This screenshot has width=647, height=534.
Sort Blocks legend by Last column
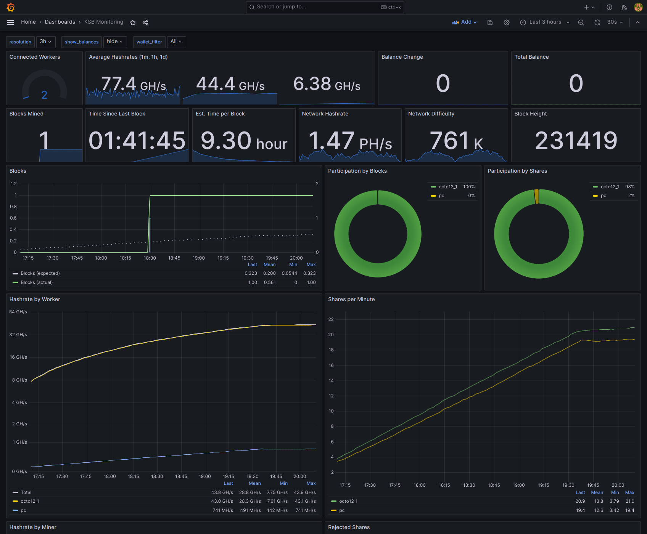coord(252,265)
